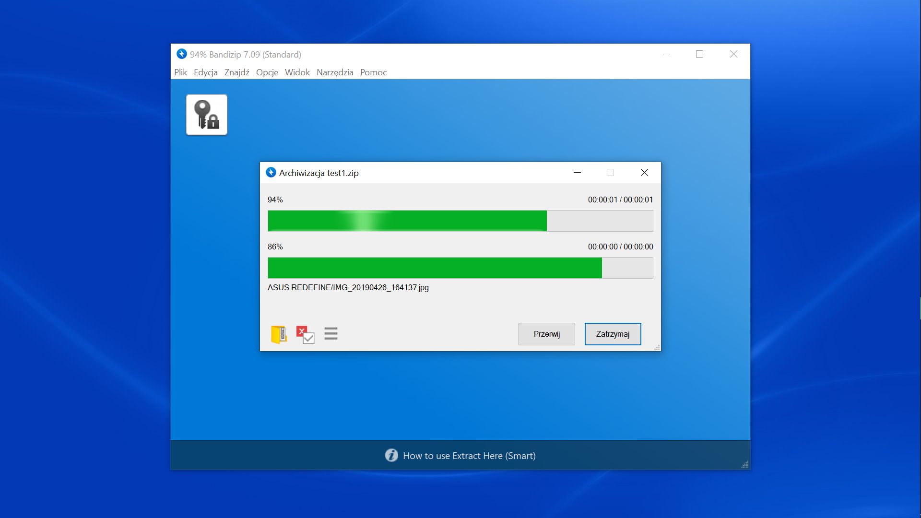The height and width of the screenshot is (518, 921).
Task: Open the How to use Extract Here (Smart) link
Action: point(469,456)
